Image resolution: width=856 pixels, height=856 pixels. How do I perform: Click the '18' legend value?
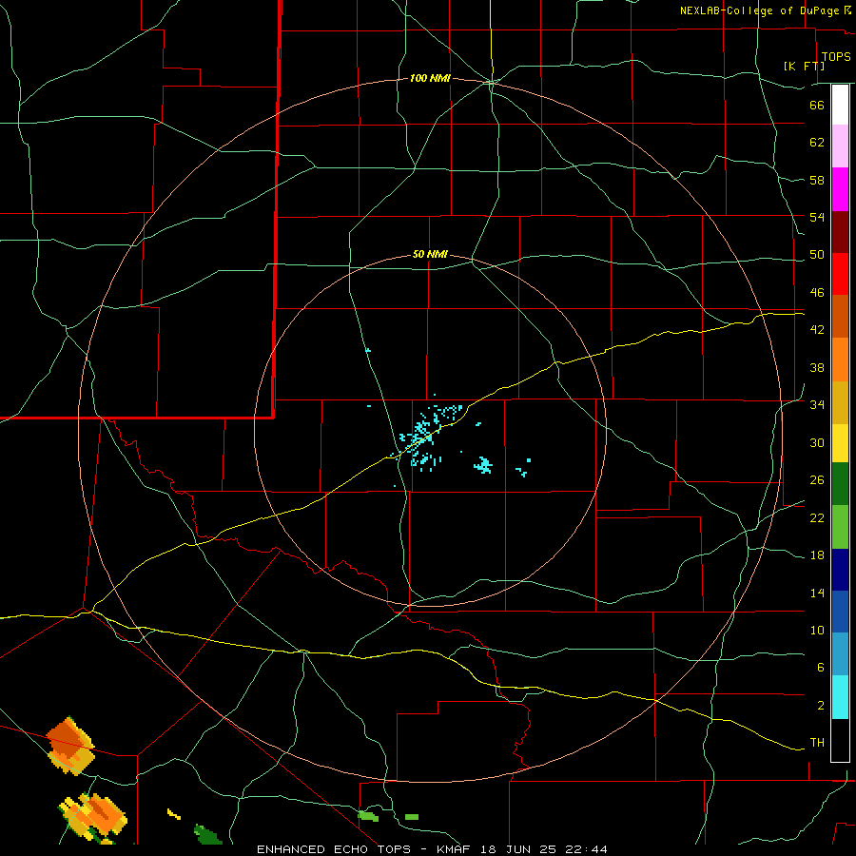pyautogui.click(x=817, y=555)
